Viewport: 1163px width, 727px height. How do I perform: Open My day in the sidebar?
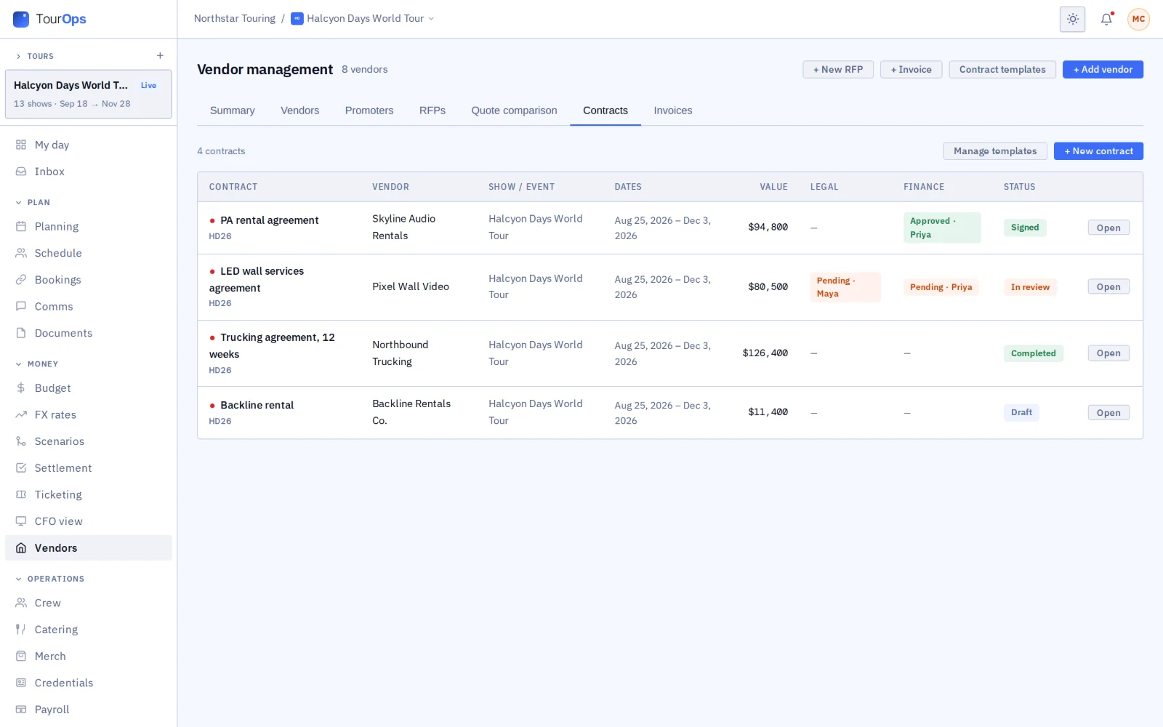coord(89,145)
